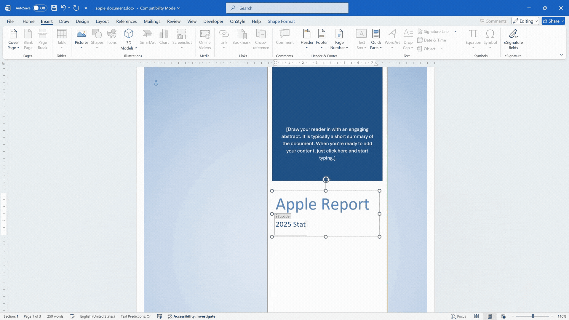Open the Shape Format tab
This screenshot has height=320, width=569.
point(281,21)
